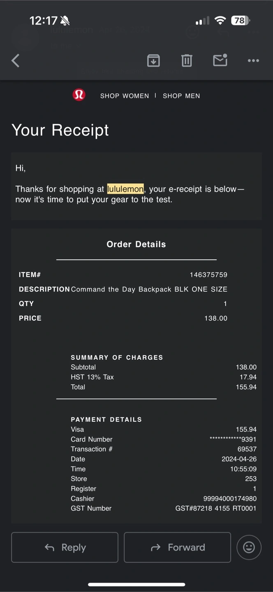Archive this email with the archive icon
This screenshot has height=592, width=273.
click(153, 61)
